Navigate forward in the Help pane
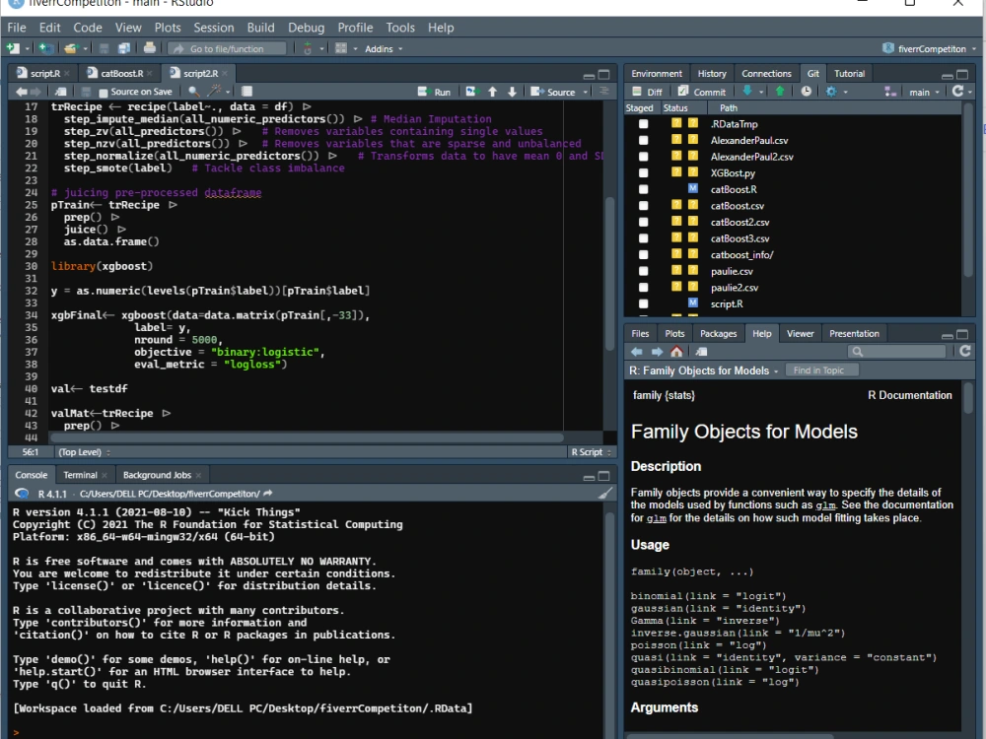 pyautogui.click(x=657, y=352)
